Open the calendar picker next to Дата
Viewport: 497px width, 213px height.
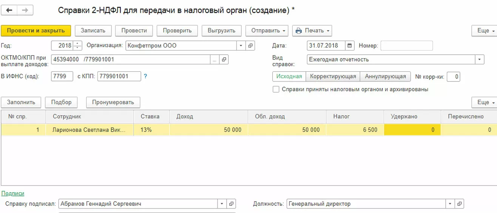[350, 46]
